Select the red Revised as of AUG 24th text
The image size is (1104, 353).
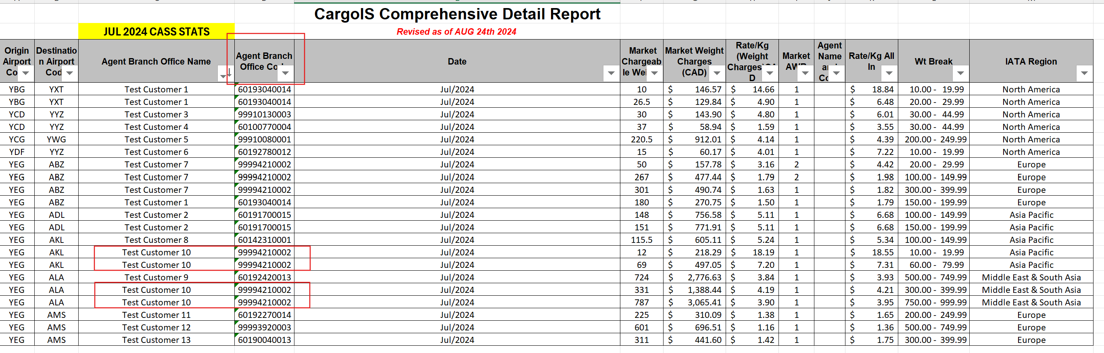tap(456, 32)
